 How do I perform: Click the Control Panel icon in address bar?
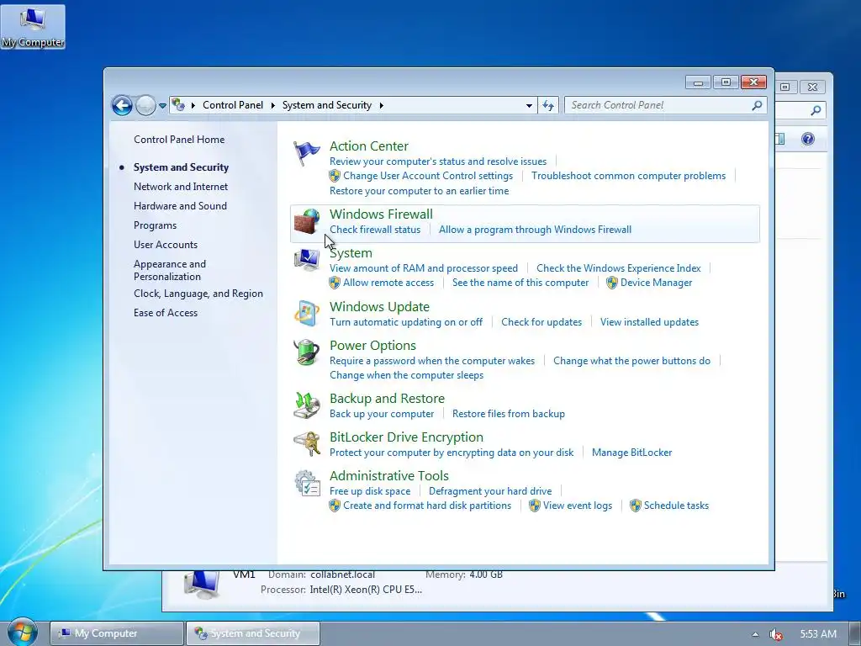pyautogui.click(x=178, y=104)
